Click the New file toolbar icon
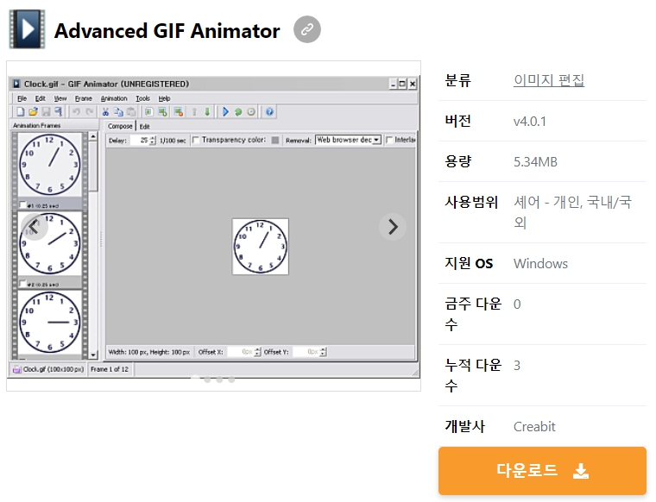This screenshot has height=502, width=656. [20, 111]
